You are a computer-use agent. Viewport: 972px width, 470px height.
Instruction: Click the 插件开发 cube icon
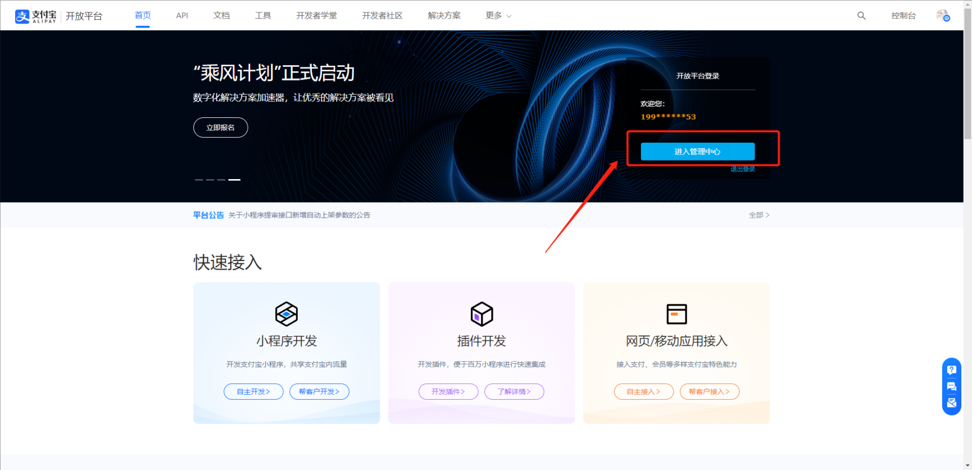482,314
